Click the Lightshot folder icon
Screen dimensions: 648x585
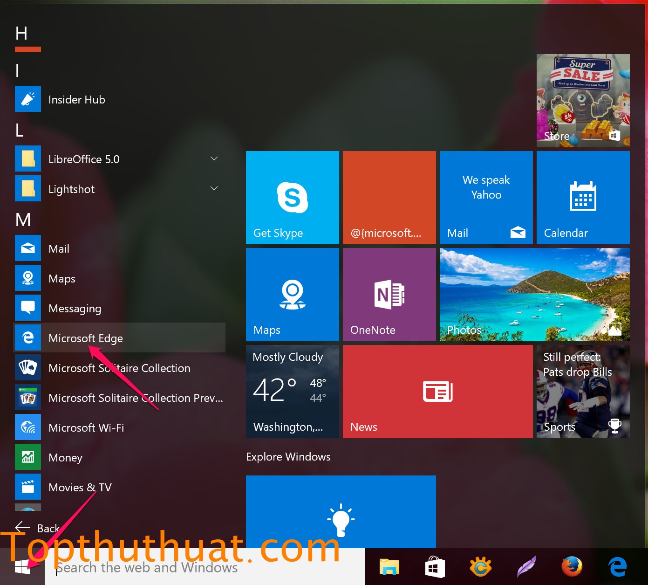tap(28, 188)
